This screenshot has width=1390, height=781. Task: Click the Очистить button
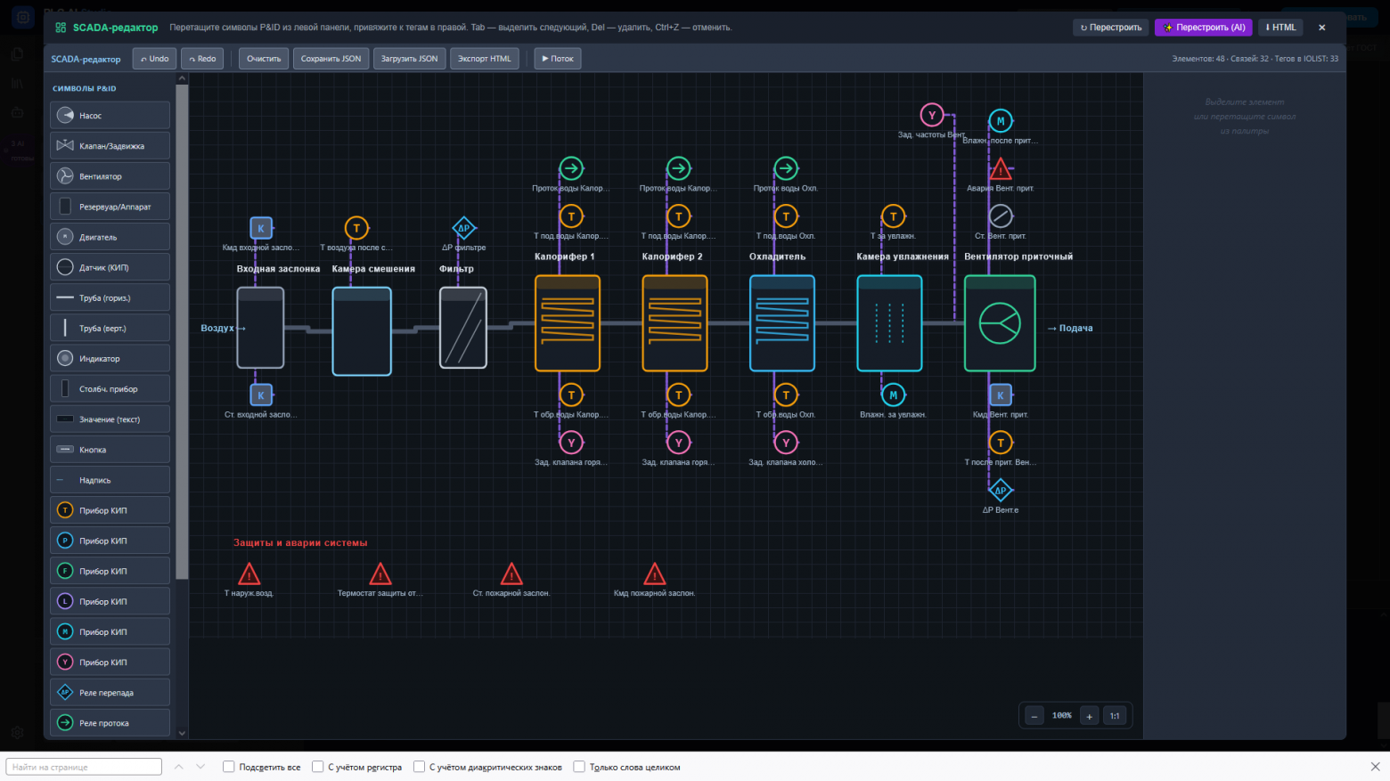[x=264, y=59]
